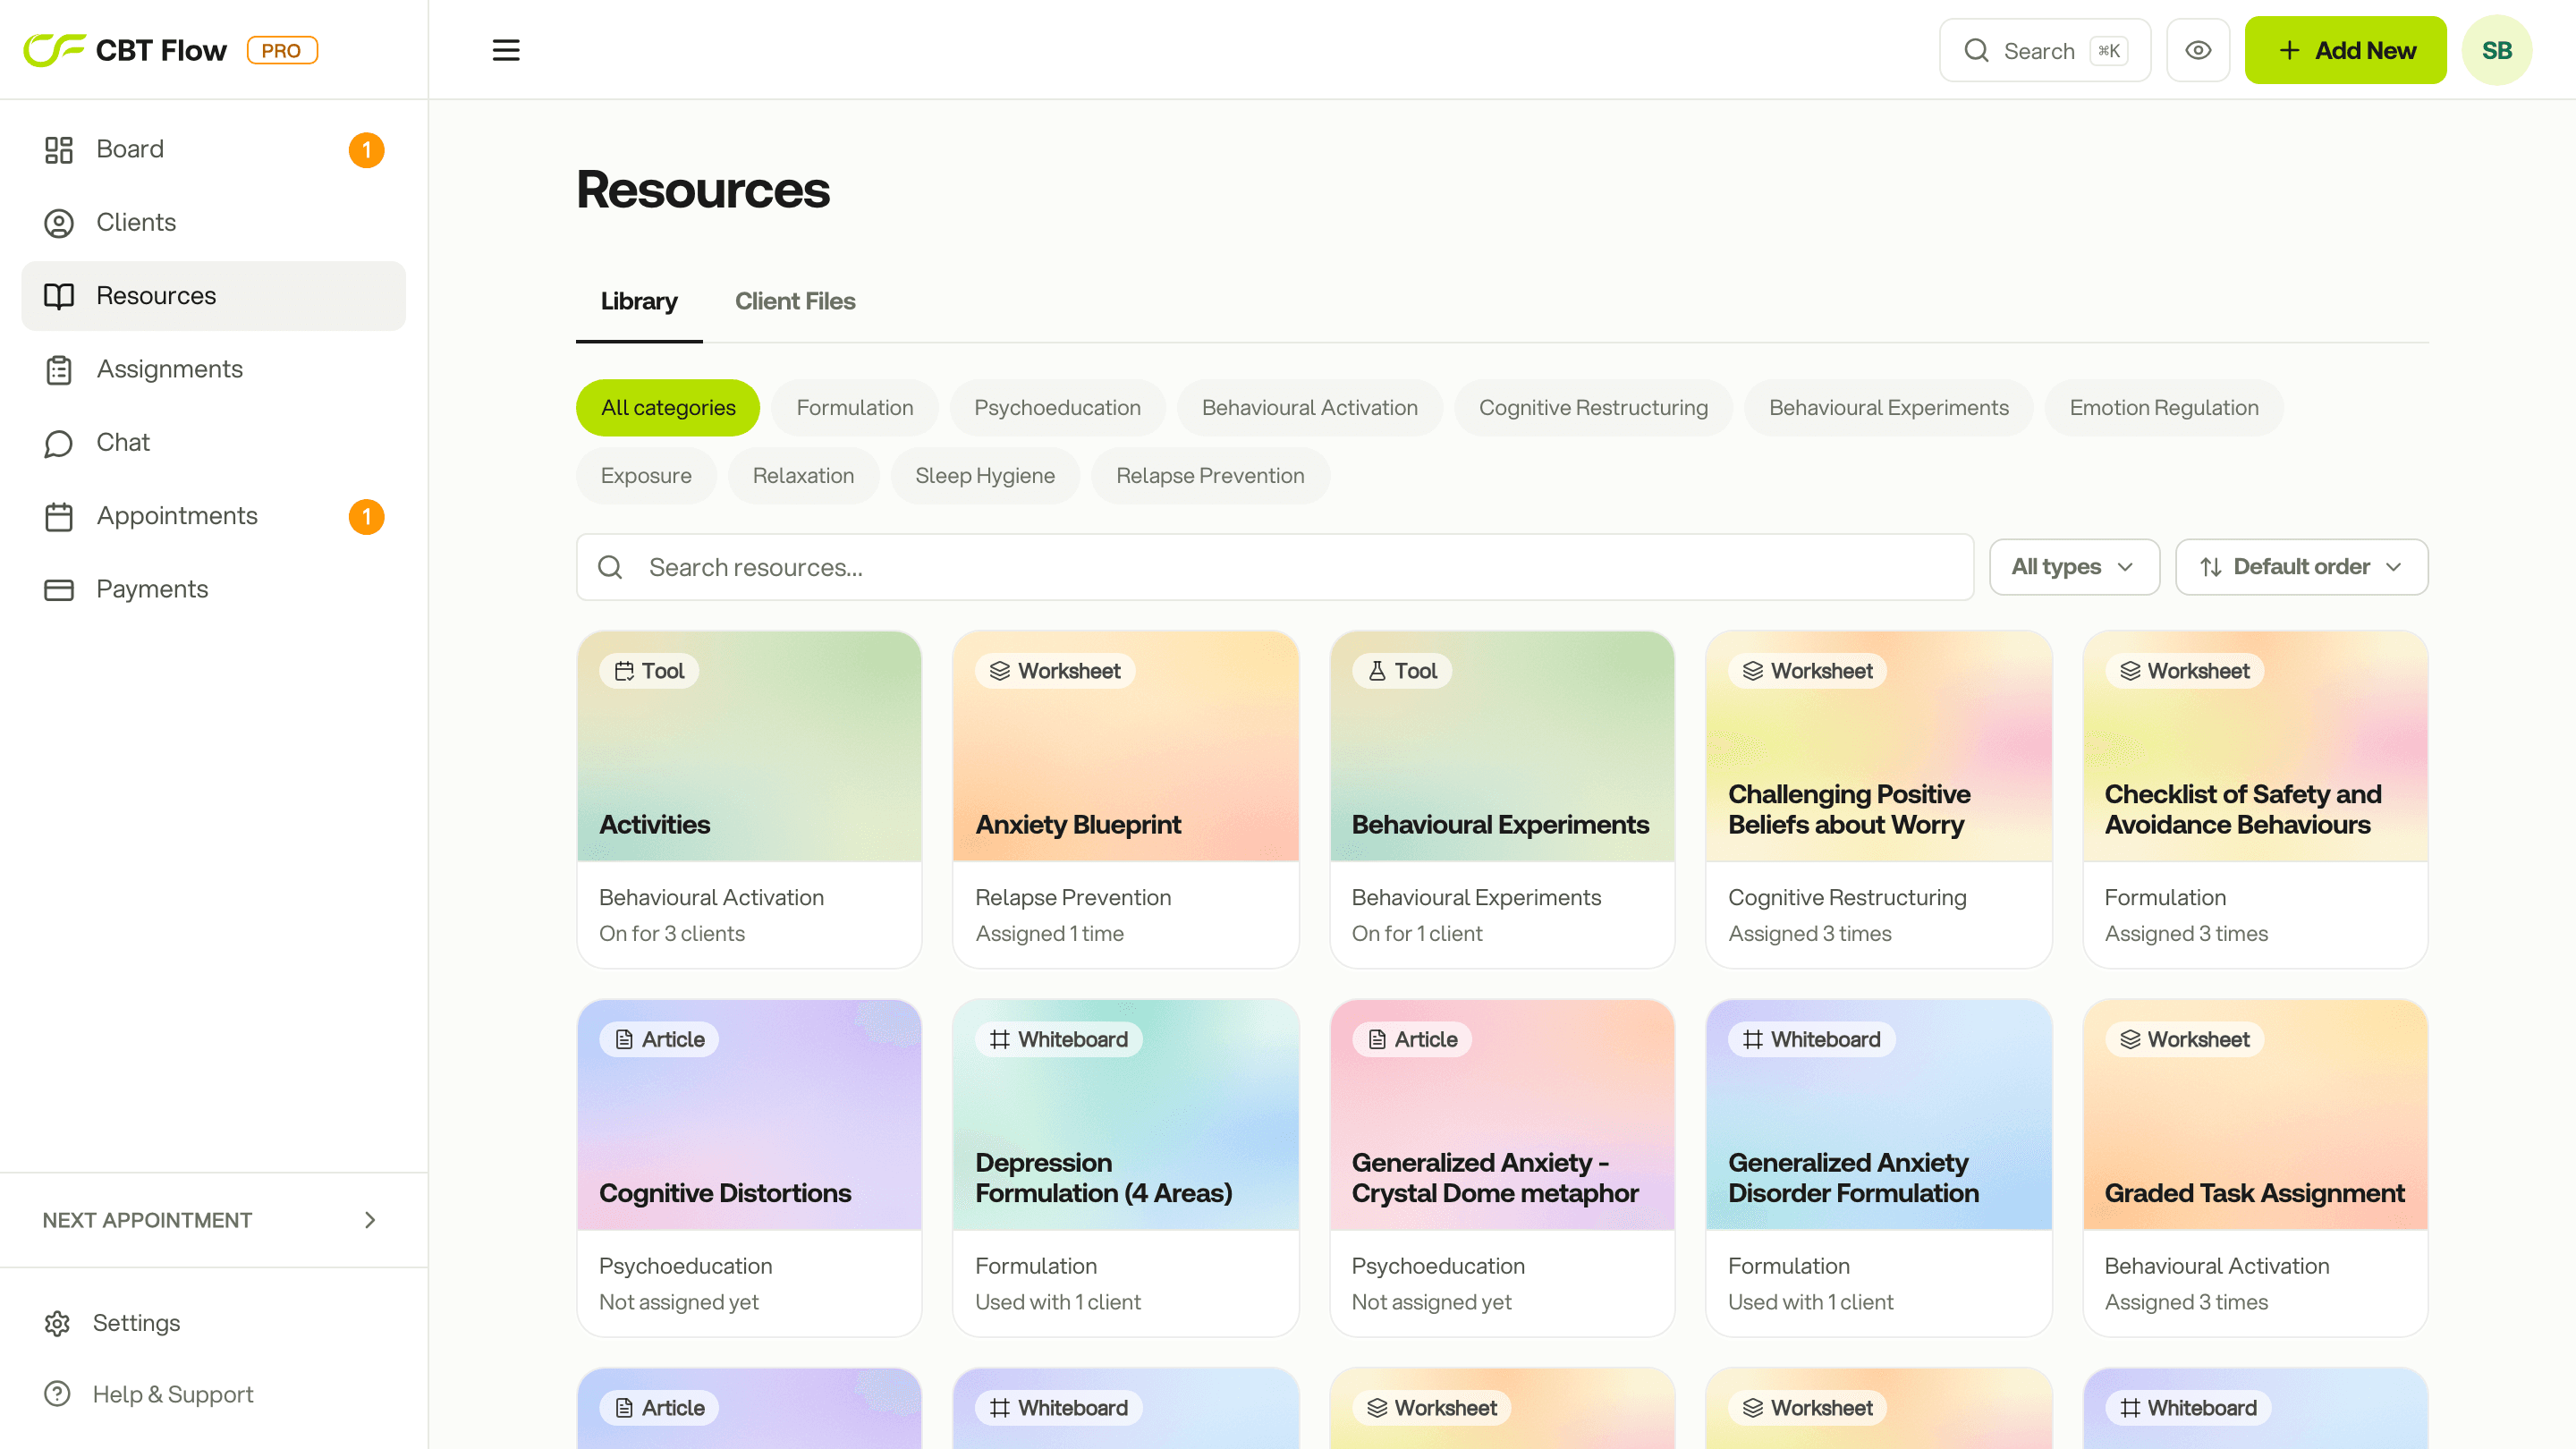The height and width of the screenshot is (1449, 2576).
Task: Switch to the Library tab
Action: point(639,301)
